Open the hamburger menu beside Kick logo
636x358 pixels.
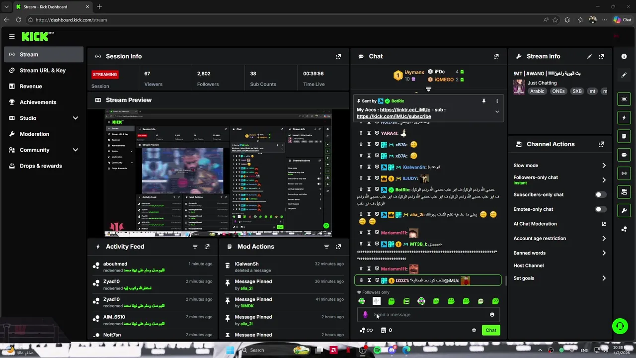(x=12, y=36)
